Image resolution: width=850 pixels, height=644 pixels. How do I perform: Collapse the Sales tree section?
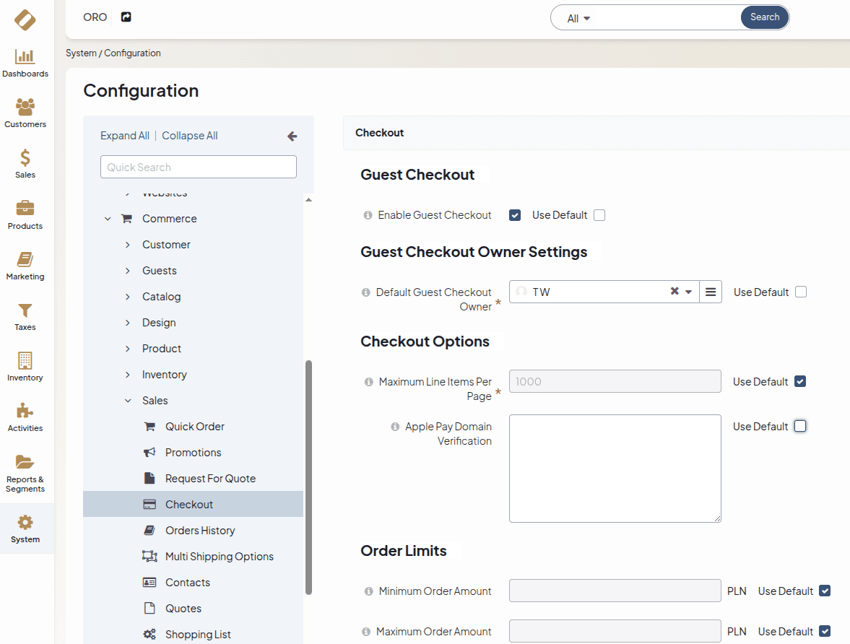coord(128,401)
